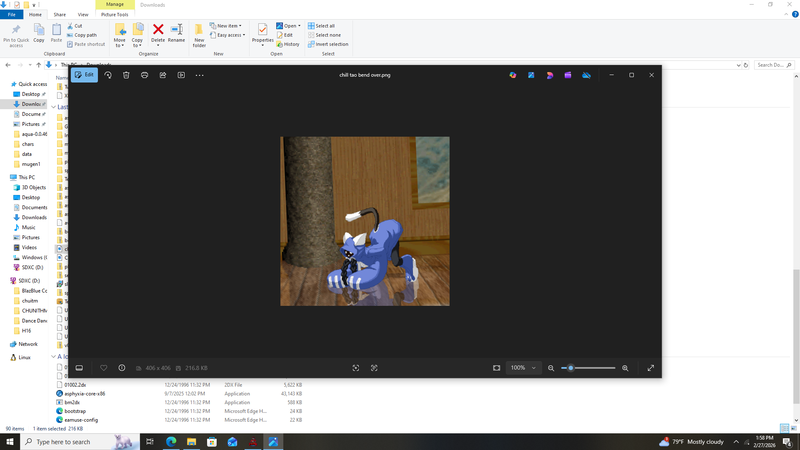This screenshot has width=800, height=450.
Task: Open the 100% zoom level dropdown
Action: coord(523,368)
